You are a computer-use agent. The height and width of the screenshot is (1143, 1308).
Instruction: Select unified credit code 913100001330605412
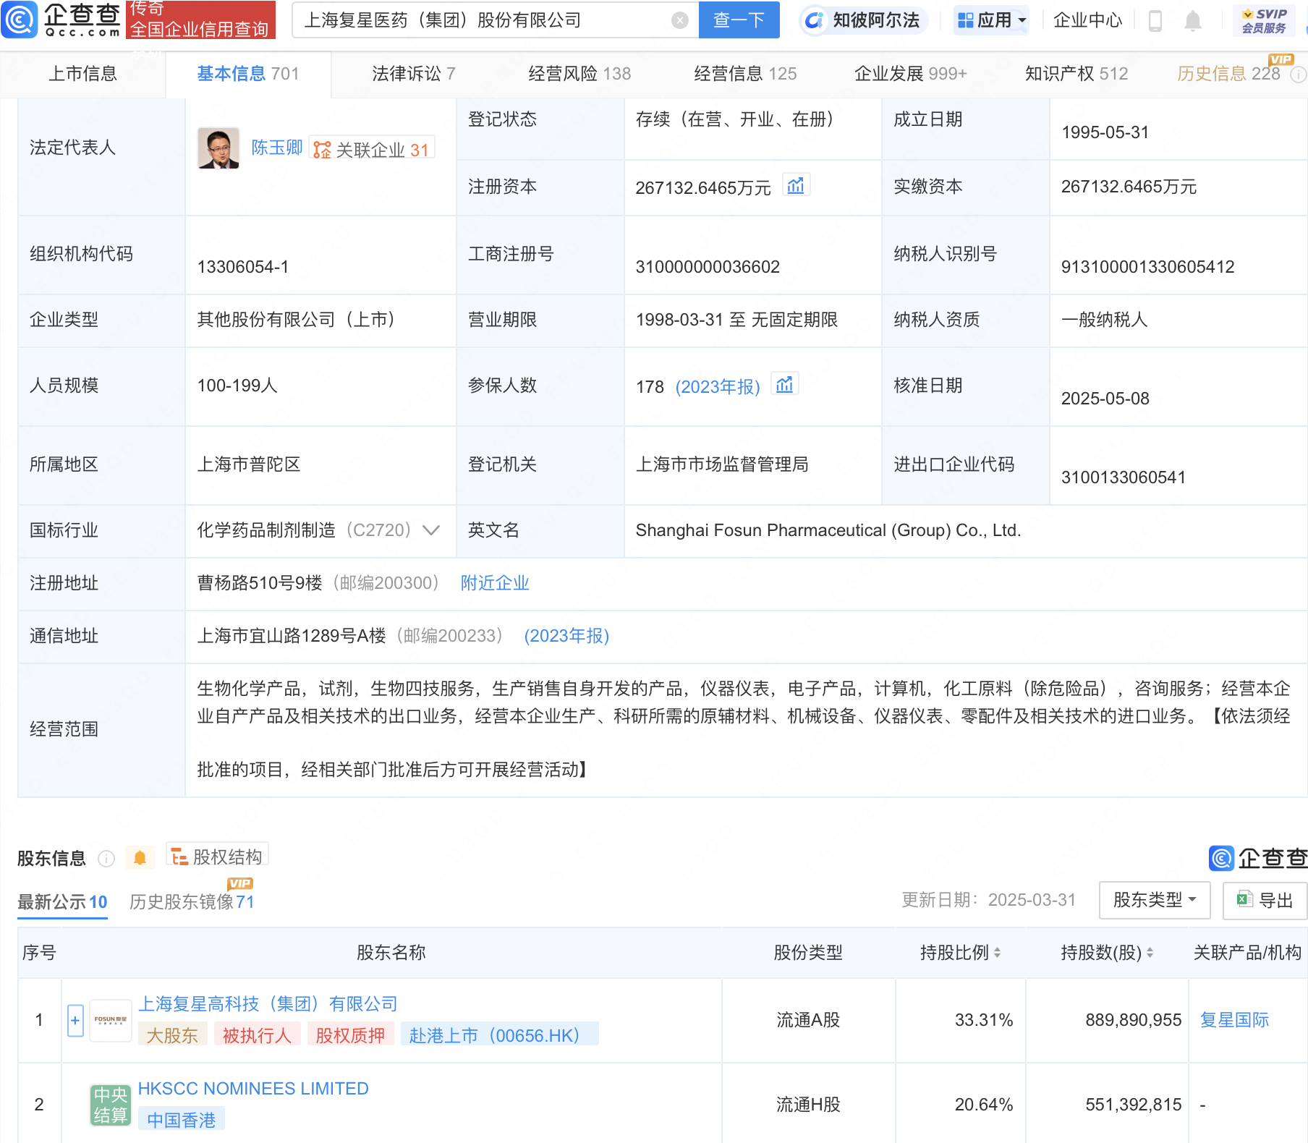pos(1147,267)
